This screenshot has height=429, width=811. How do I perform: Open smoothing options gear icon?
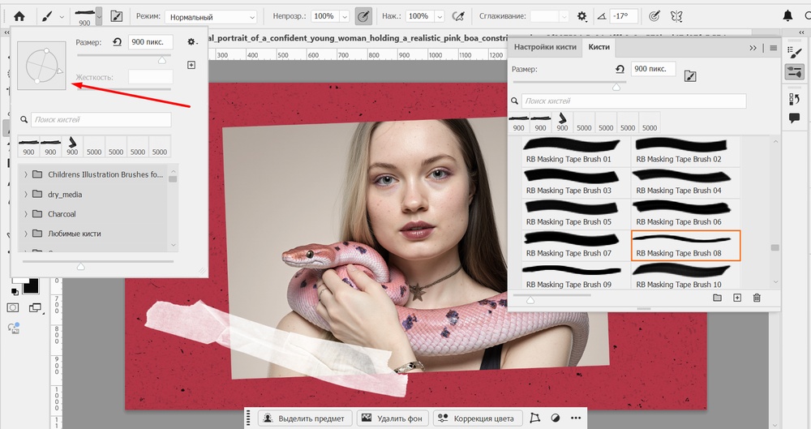click(x=581, y=16)
